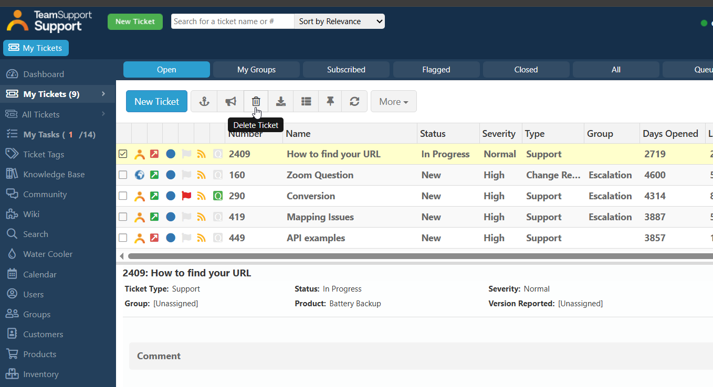Open the Flagged tab
Image resolution: width=713 pixels, height=387 pixels.
pyautogui.click(x=436, y=70)
